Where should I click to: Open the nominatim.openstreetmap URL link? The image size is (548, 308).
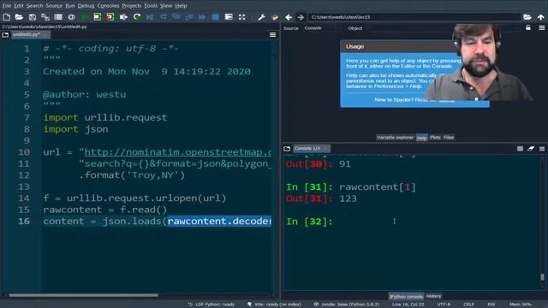coord(178,152)
